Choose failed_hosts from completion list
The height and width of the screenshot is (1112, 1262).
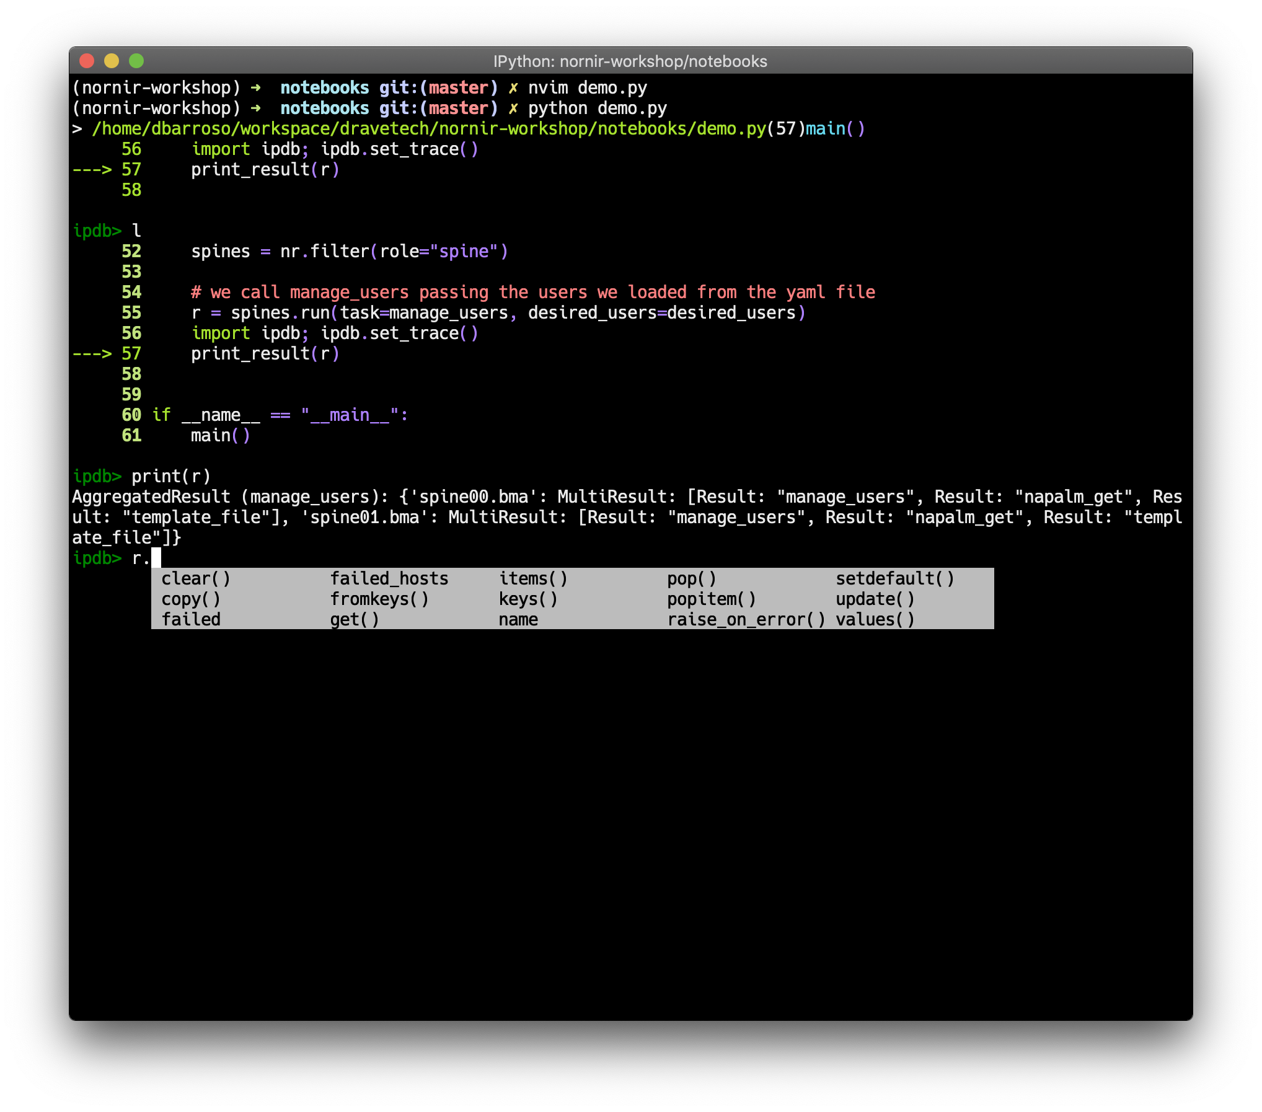click(x=389, y=578)
